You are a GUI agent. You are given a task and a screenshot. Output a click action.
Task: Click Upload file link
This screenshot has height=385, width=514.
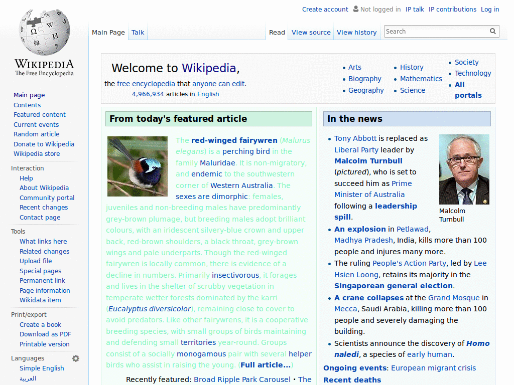point(36,261)
